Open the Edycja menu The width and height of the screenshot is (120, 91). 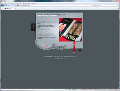(5, 3)
